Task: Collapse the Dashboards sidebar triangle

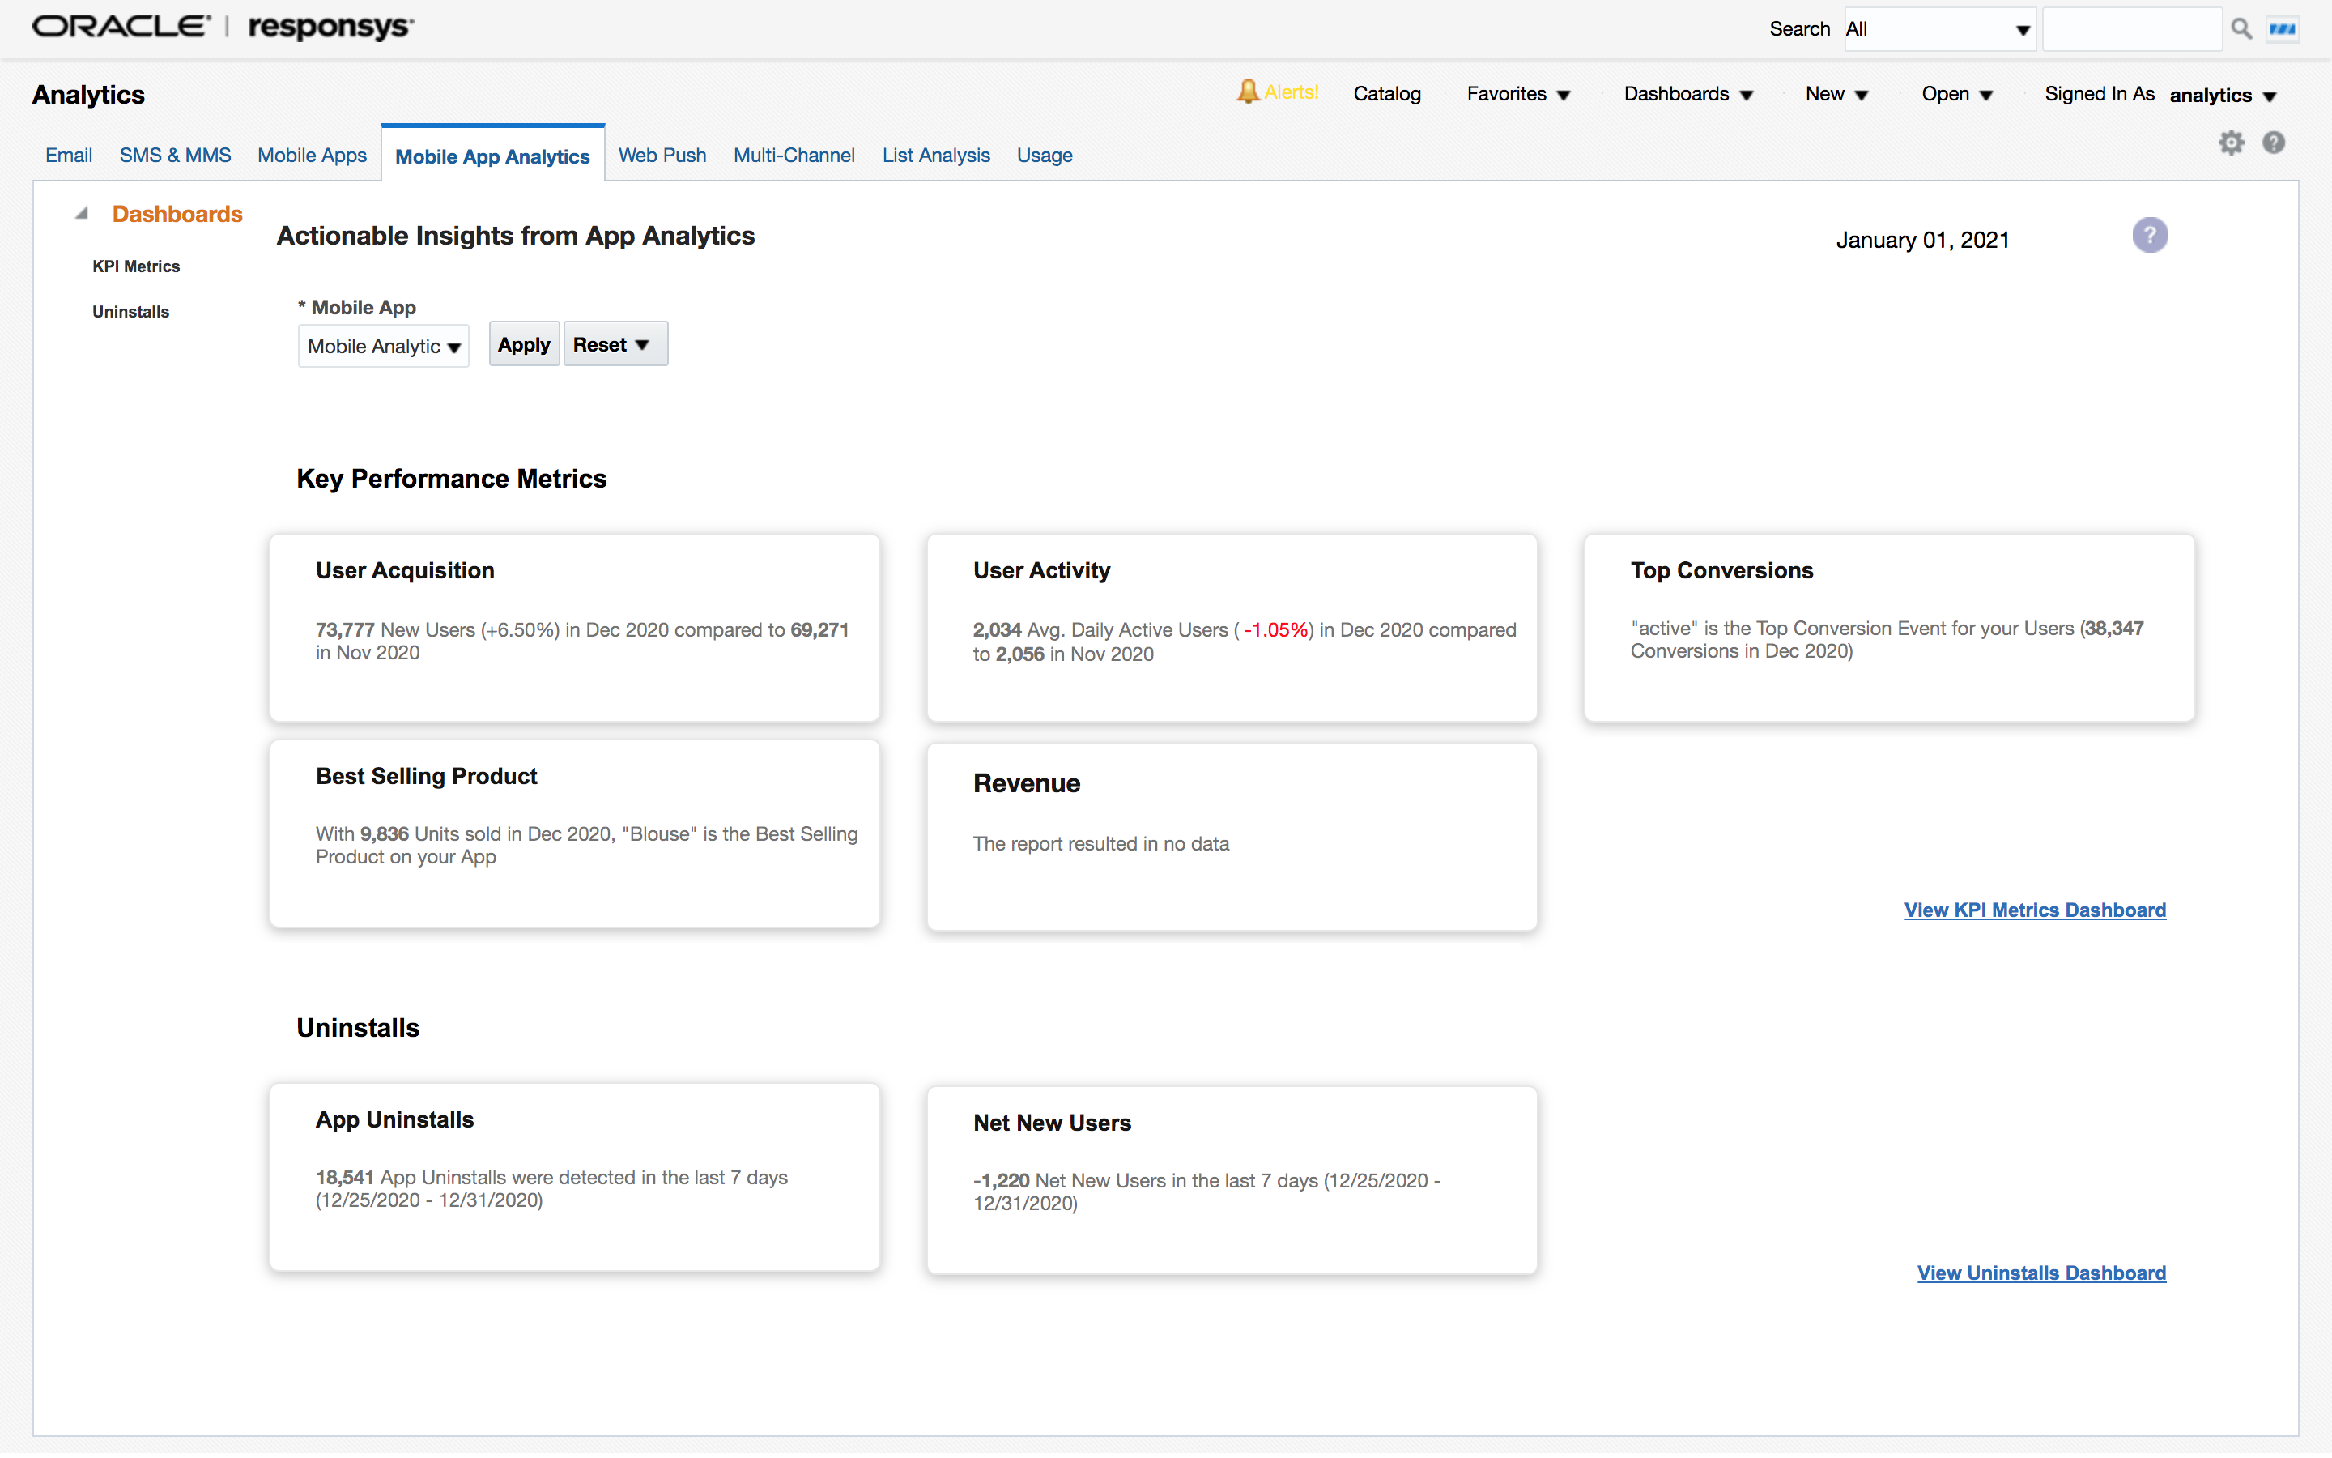Action: (82, 214)
